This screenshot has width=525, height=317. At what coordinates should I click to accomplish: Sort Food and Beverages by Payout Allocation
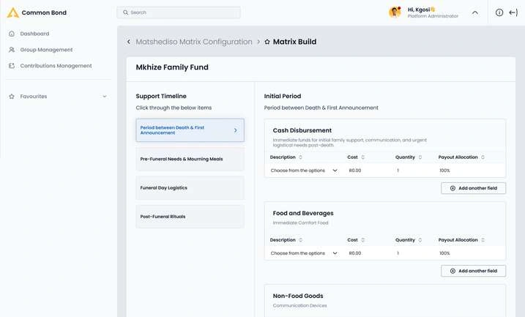[483, 240]
